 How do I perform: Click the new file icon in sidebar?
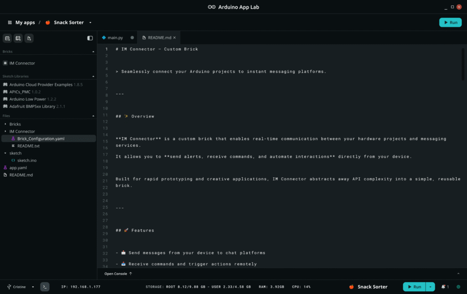click(29, 38)
